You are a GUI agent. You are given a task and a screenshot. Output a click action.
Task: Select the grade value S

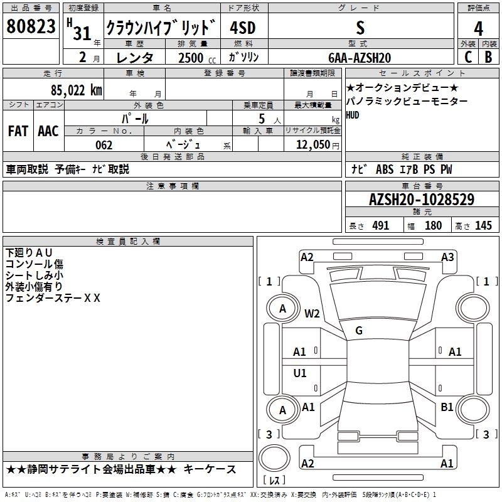pos(360,28)
